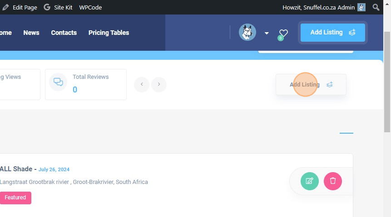Click the Site Kit Google icon

point(47,7)
